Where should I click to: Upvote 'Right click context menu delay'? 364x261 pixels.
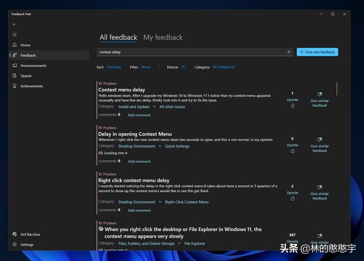tap(292, 196)
